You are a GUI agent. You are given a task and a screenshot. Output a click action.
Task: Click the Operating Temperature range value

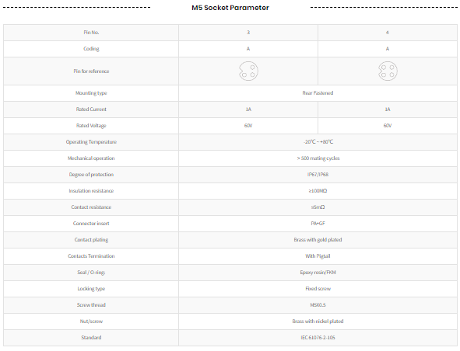click(x=318, y=142)
